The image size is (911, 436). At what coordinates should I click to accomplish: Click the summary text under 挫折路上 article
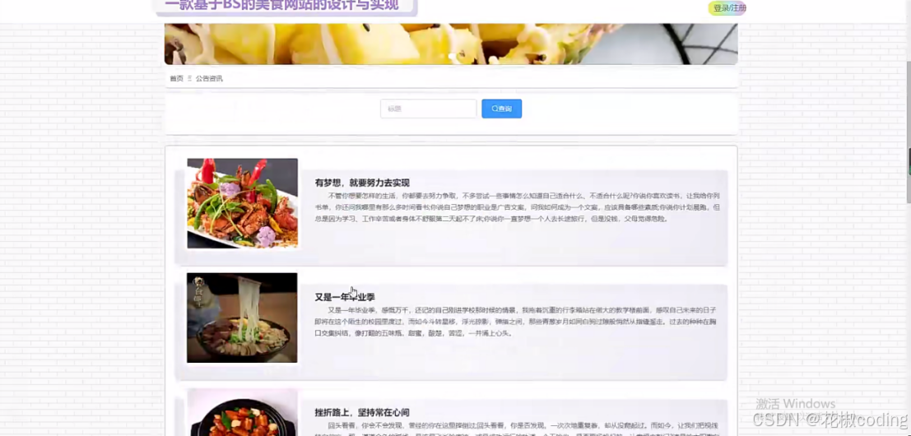click(517, 429)
